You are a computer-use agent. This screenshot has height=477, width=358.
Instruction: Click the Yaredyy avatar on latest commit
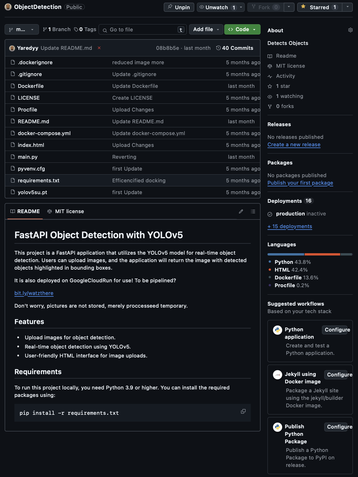coord(12,48)
